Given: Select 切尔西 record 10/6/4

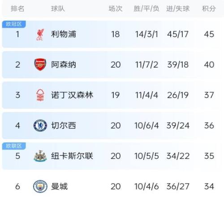Looking at the screenshot, I should (146, 125).
